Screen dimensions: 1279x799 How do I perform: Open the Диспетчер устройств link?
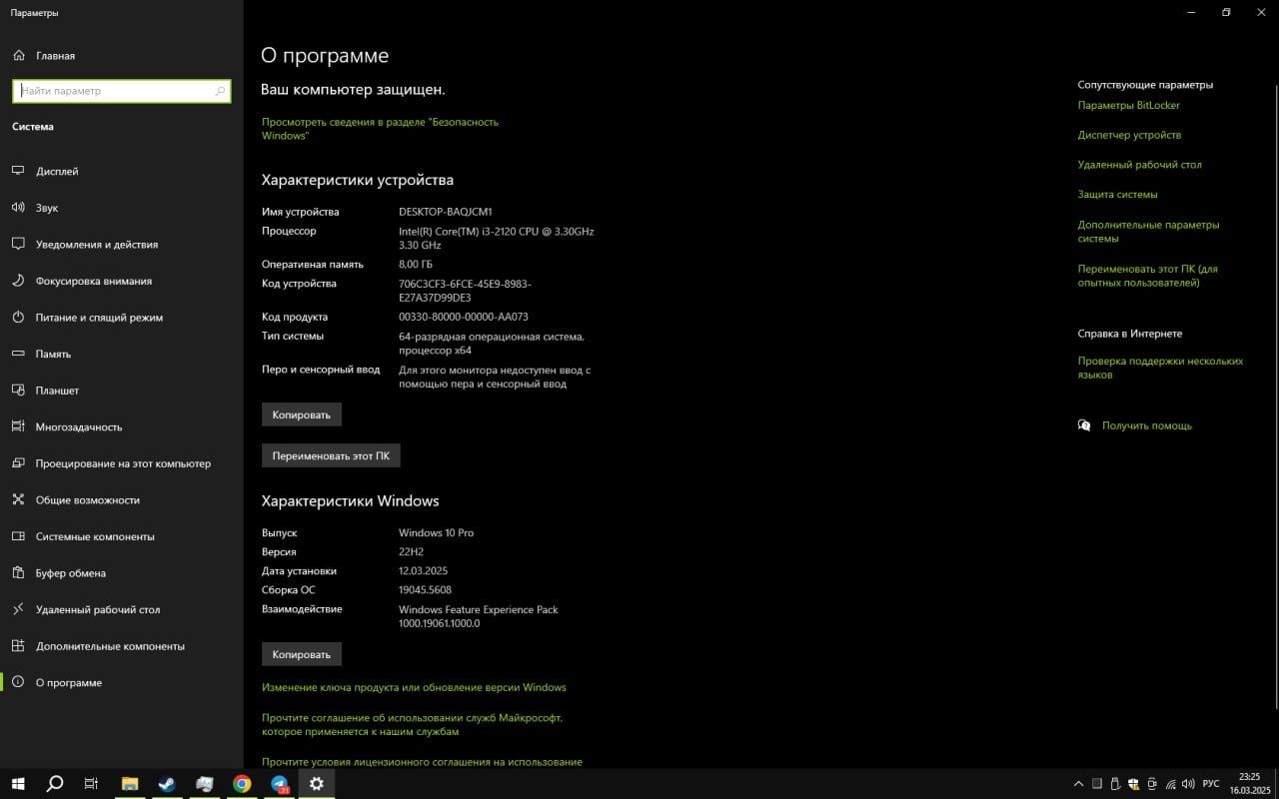(1129, 135)
